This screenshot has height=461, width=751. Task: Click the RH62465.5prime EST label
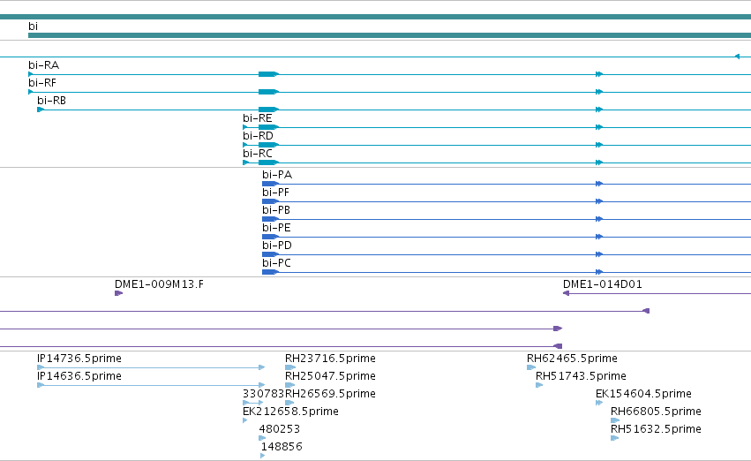pyautogui.click(x=572, y=359)
